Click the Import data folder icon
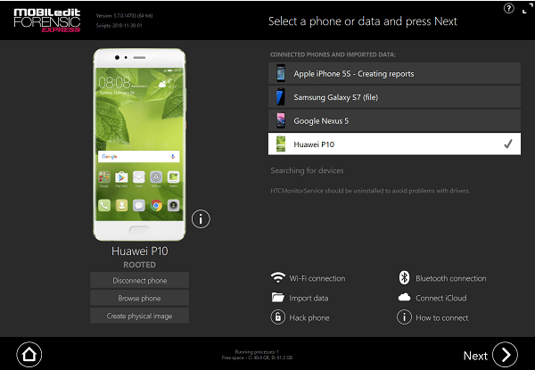The height and width of the screenshot is (370, 535). click(277, 298)
